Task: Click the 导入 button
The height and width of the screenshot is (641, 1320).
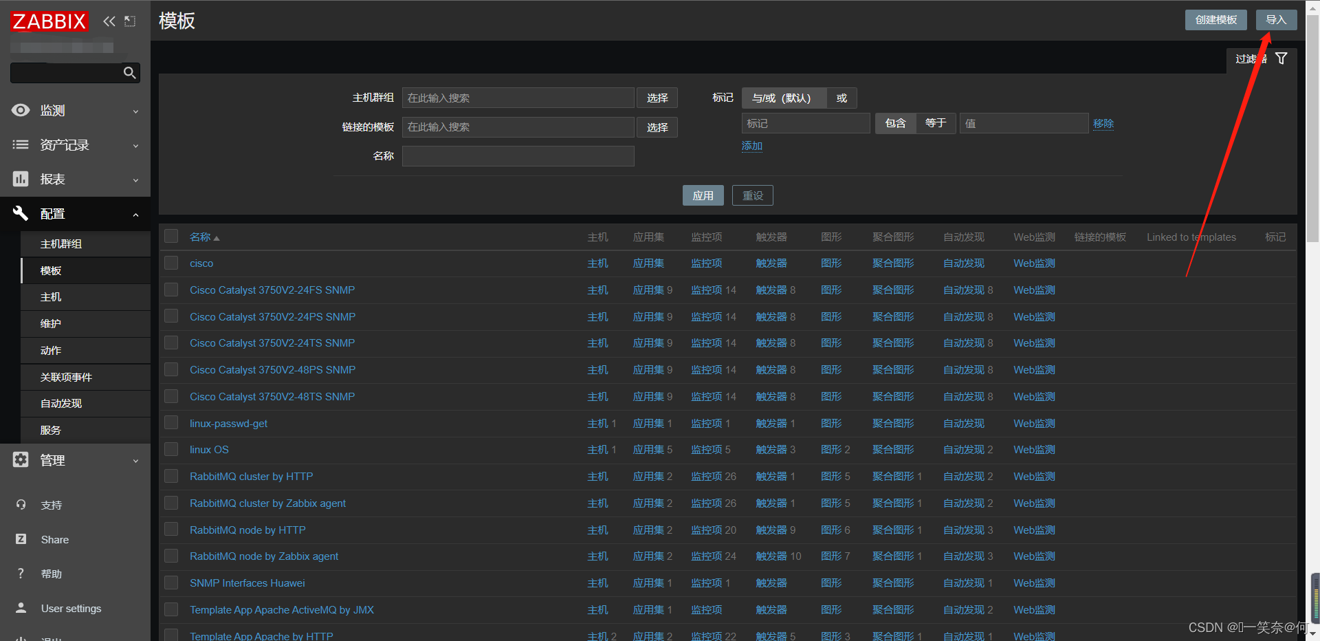Action: [x=1276, y=20]
